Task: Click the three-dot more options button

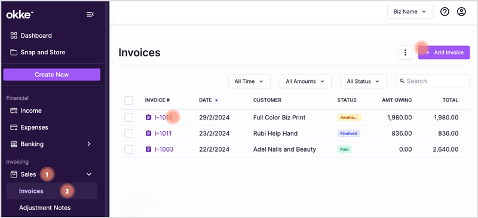Action: point(405,53)
